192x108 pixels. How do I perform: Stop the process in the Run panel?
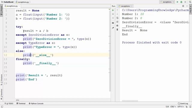[x=113, y=14]
